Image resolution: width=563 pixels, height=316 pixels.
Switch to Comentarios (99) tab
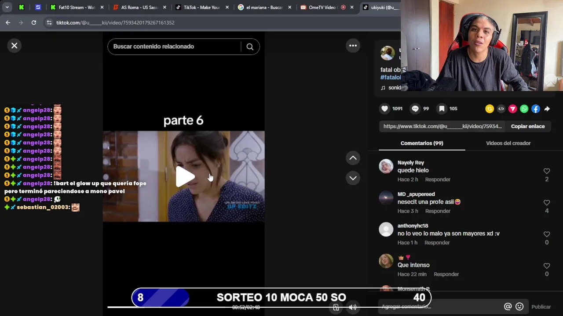(x=422, y=143)
